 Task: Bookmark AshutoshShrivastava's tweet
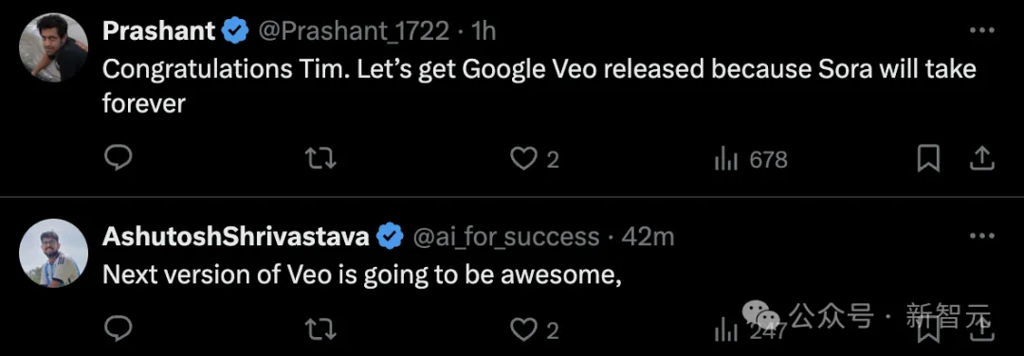click(928, 329)
